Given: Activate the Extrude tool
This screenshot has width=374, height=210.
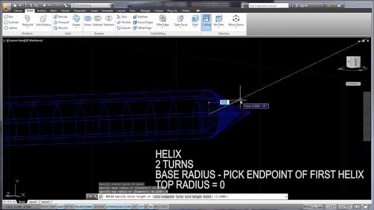Looking at the screenshot, I should point(61,17).
